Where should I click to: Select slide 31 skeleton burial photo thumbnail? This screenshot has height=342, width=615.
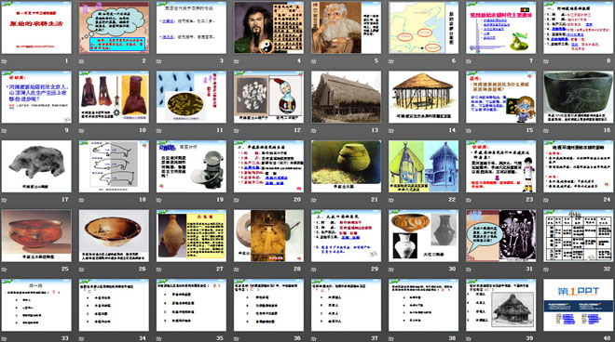[x=501, y=235]
